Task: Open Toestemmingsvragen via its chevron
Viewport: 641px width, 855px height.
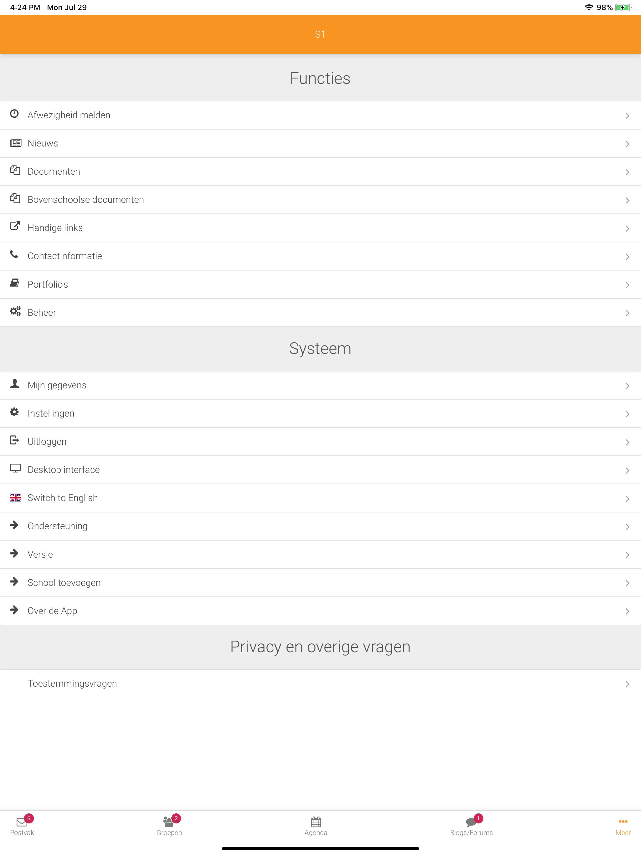Action: tap(627, 684)
